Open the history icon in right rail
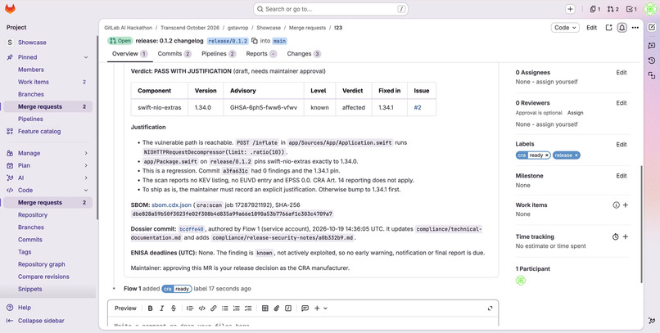 [652, 61]
